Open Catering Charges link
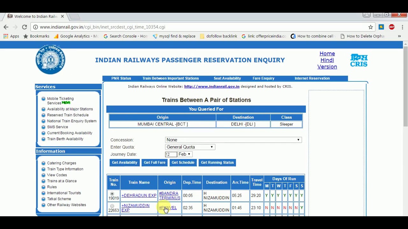This screenshot has width=408, height=229. (62, 163)
